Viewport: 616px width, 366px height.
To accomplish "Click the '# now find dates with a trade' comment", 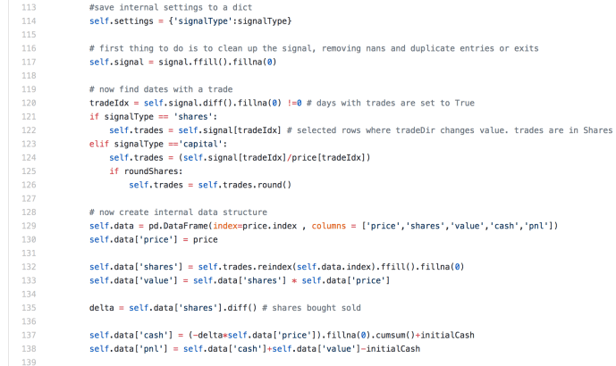I will 161,89.
